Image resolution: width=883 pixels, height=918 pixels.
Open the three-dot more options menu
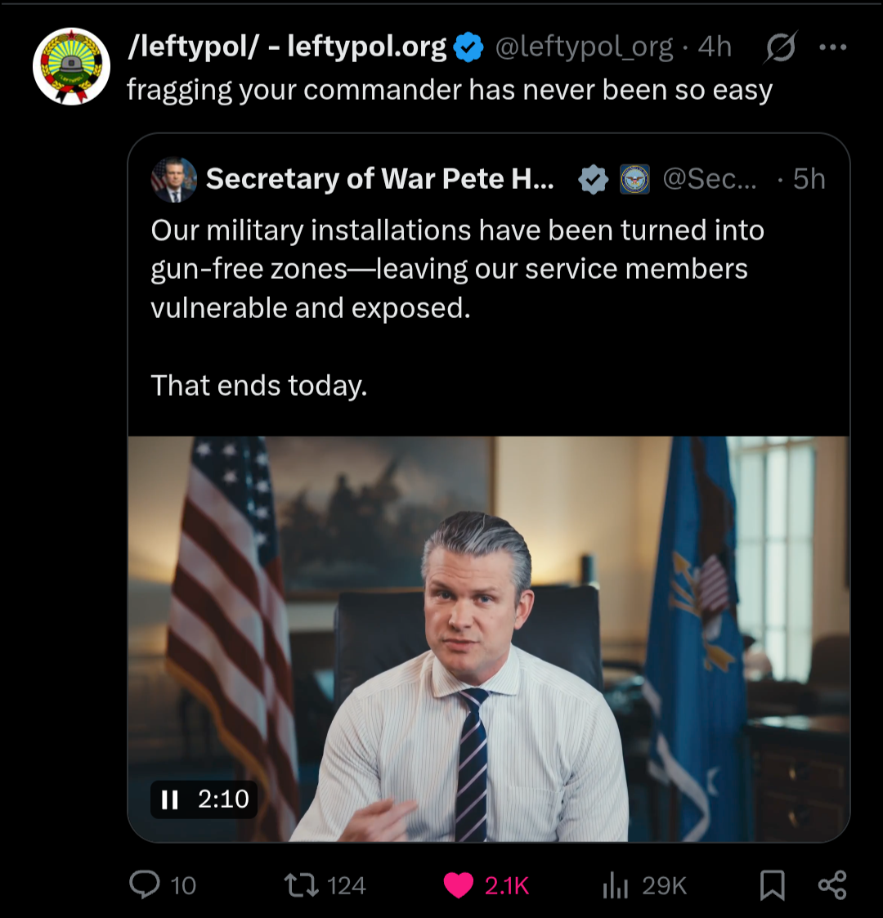point(832,47)
